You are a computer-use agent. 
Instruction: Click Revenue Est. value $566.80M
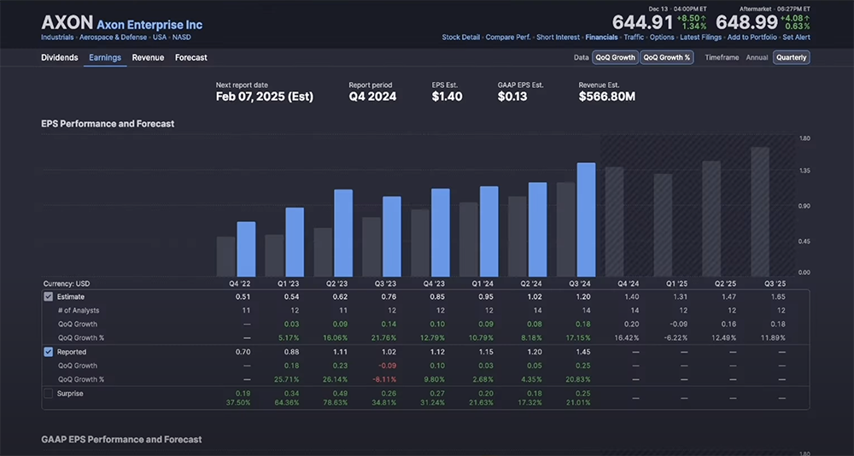(x=606, y=97)
